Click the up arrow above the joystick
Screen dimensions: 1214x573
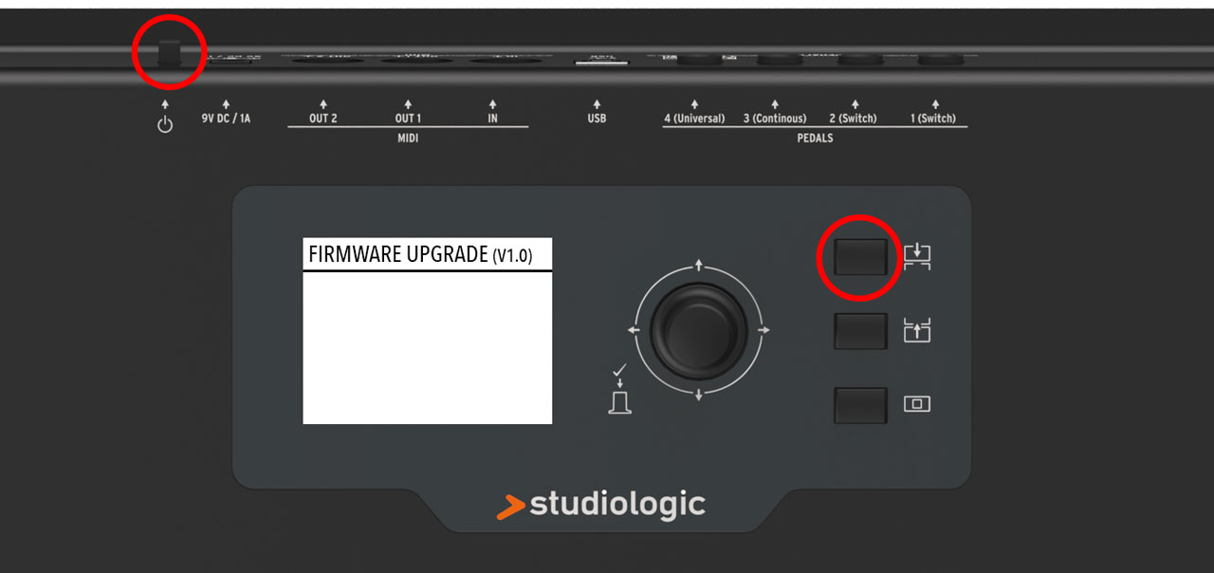coord(698,263)
